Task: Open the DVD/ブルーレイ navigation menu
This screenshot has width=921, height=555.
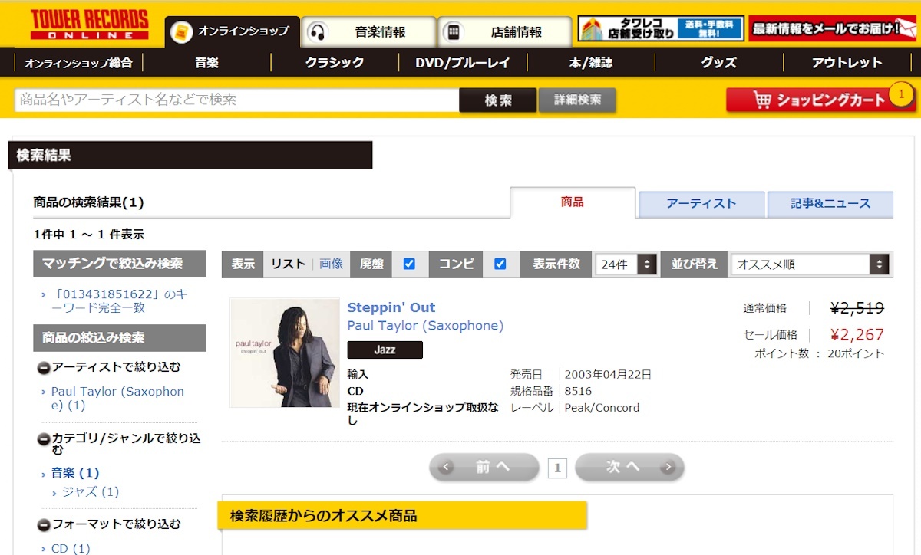Action: point(463,63)
